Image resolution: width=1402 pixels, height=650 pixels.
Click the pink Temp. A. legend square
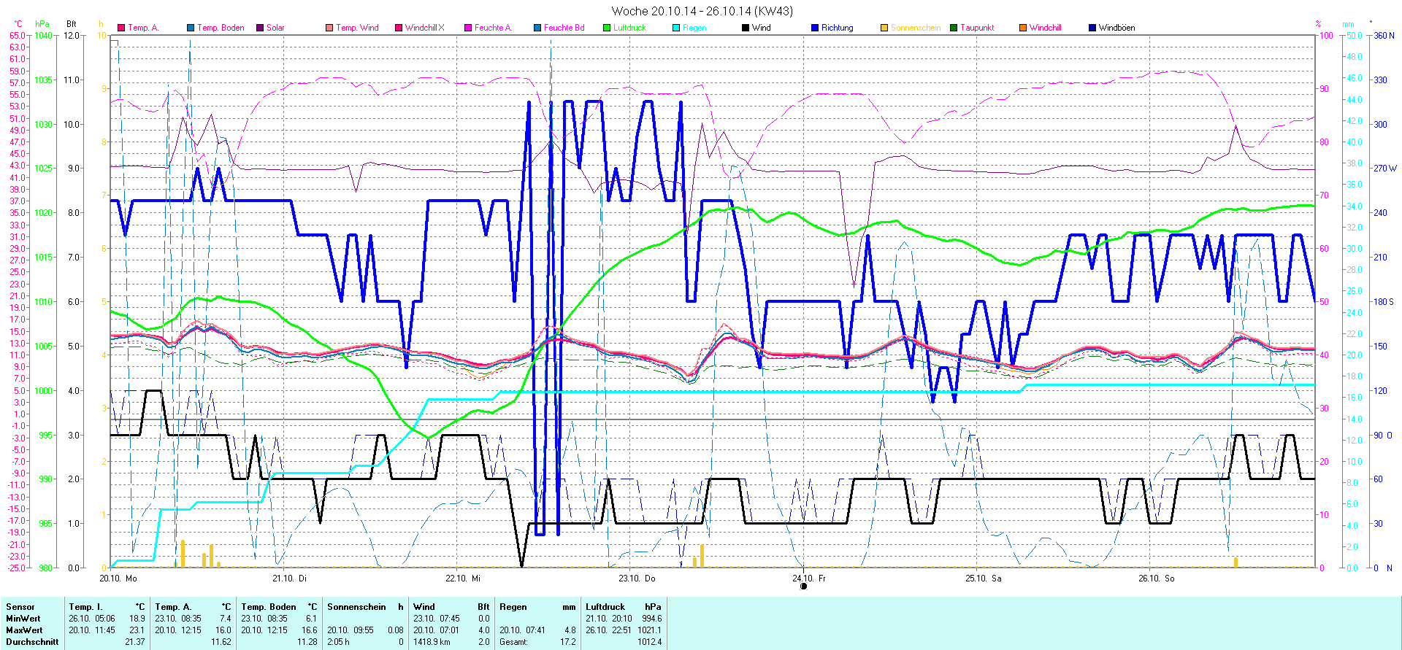pos(121,28)
